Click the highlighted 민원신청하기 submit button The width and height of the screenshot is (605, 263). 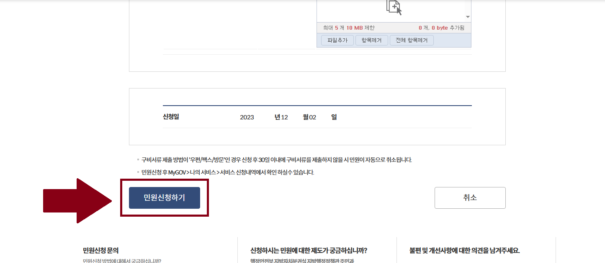point(164,198)
